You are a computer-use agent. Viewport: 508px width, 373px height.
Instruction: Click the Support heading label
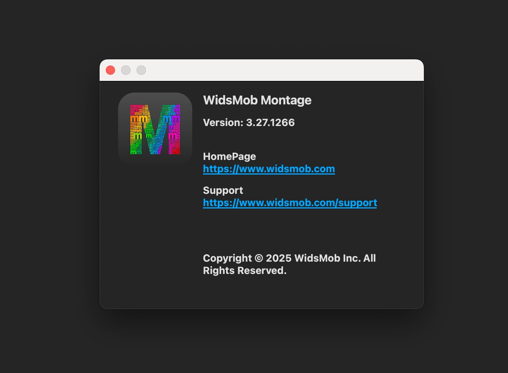[223, 190]
